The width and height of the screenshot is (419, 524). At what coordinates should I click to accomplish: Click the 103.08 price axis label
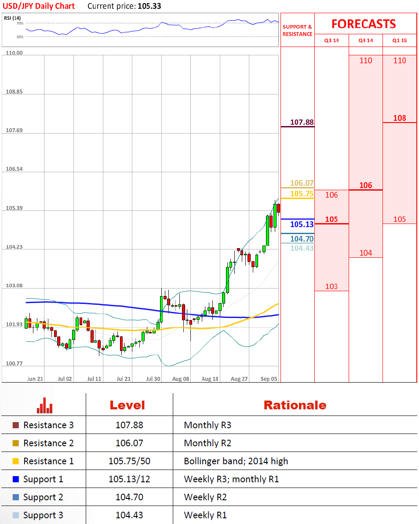pos(14,286)
